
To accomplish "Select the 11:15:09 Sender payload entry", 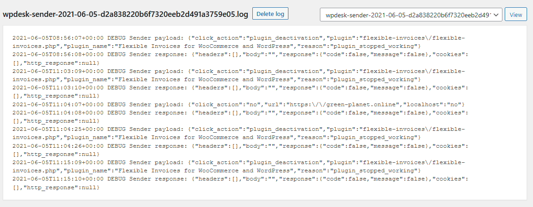I will 239,166.
